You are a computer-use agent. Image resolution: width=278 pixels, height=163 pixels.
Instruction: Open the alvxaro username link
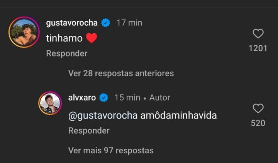point(82,98)
